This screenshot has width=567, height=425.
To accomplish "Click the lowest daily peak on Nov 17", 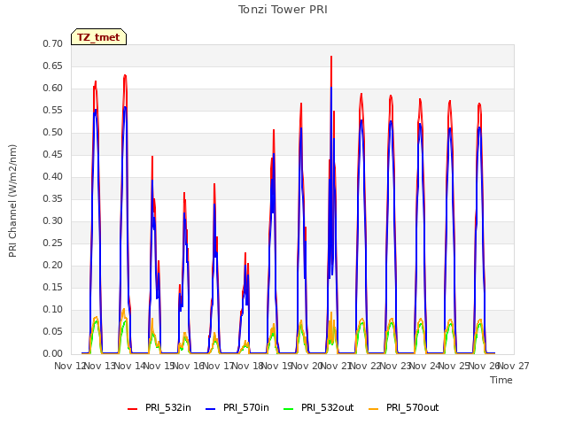I will coord(245,254).
